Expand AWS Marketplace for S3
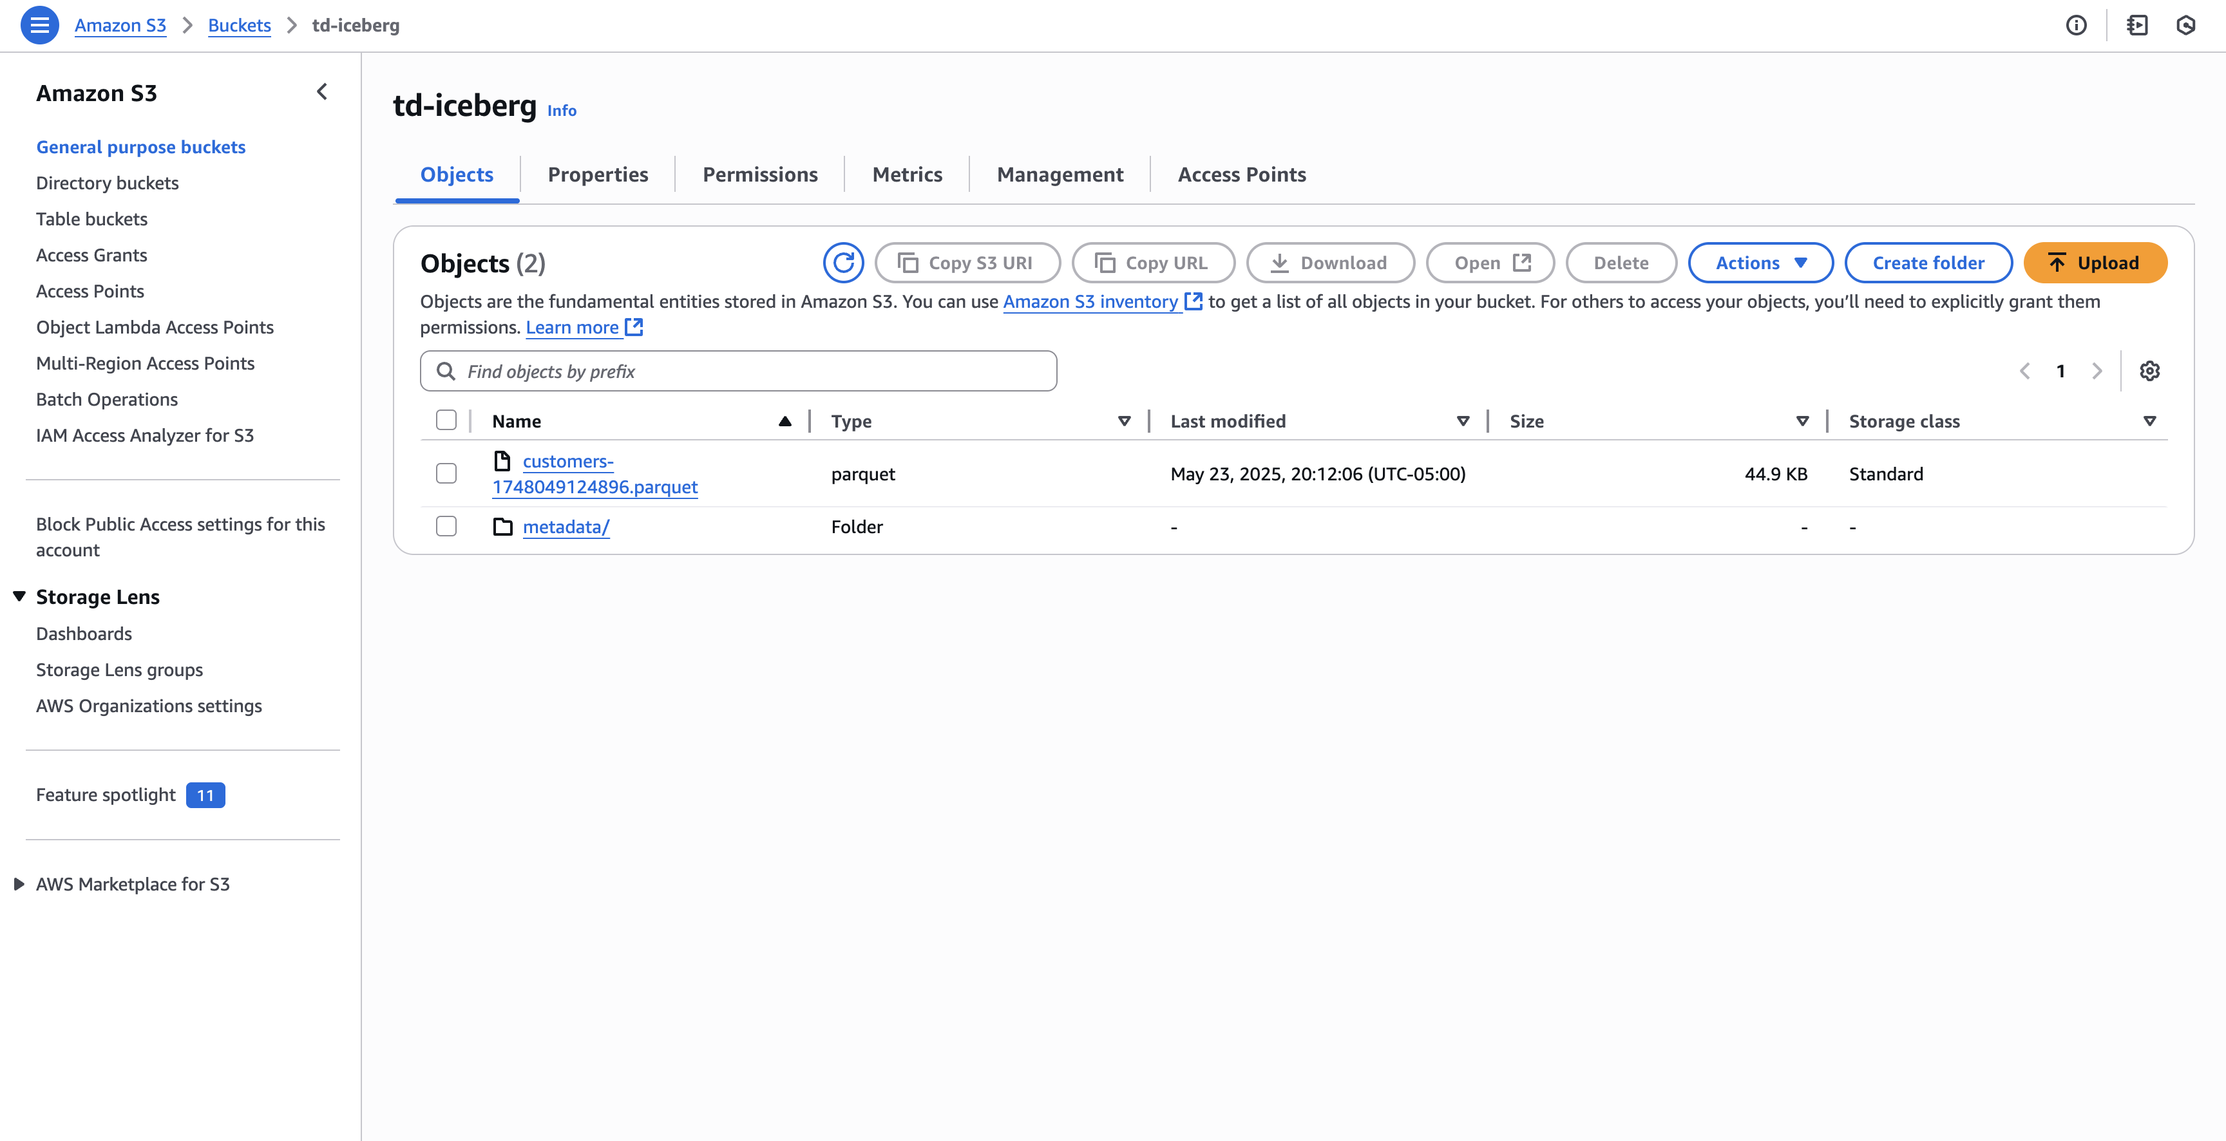 19,883
